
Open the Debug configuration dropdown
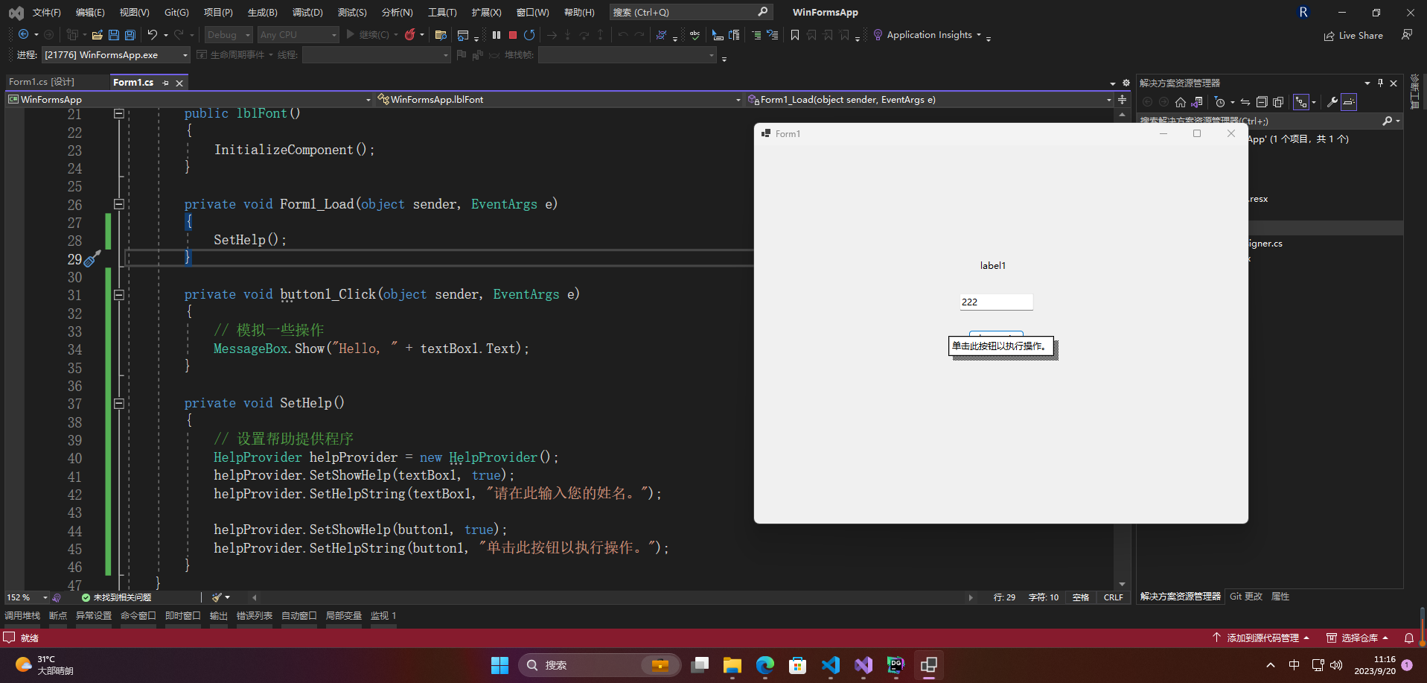coord(229,34)
